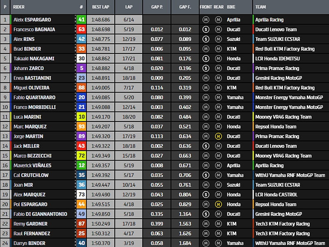Viewport: 329px width, 247px height.
Task: Open the Mooney VR46 Racing Team entry for Luca Marini
Action: (283, 117)
